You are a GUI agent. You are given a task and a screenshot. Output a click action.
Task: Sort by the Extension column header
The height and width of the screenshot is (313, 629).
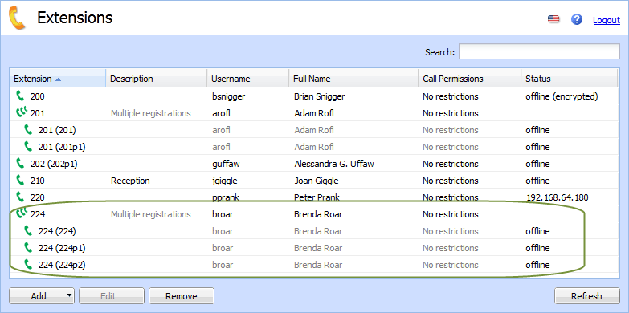point(58,79)
